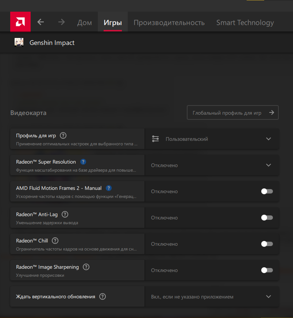This screenshot has height=318, width=293.
Task: Click Radeon Super Resolution info icon
Action: click(x=83, y=162)
